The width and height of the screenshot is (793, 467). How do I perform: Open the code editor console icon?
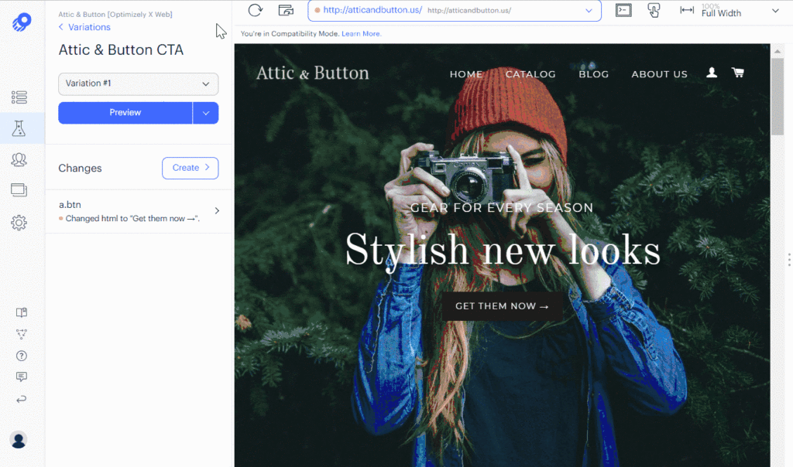click(x=623, y=10)
